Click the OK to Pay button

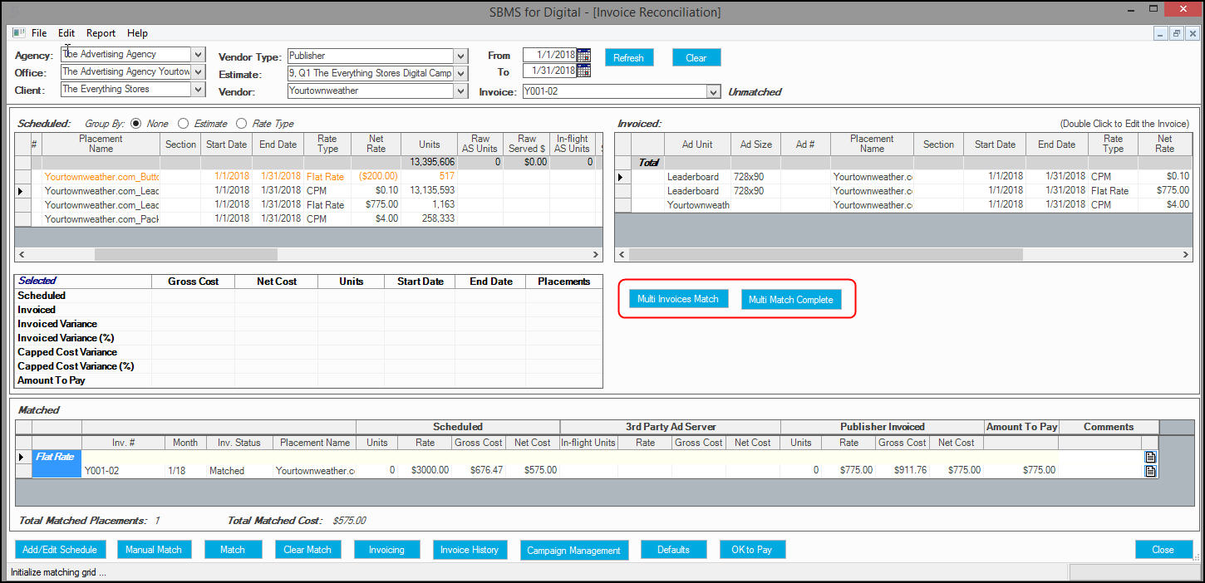coord(752,550)
